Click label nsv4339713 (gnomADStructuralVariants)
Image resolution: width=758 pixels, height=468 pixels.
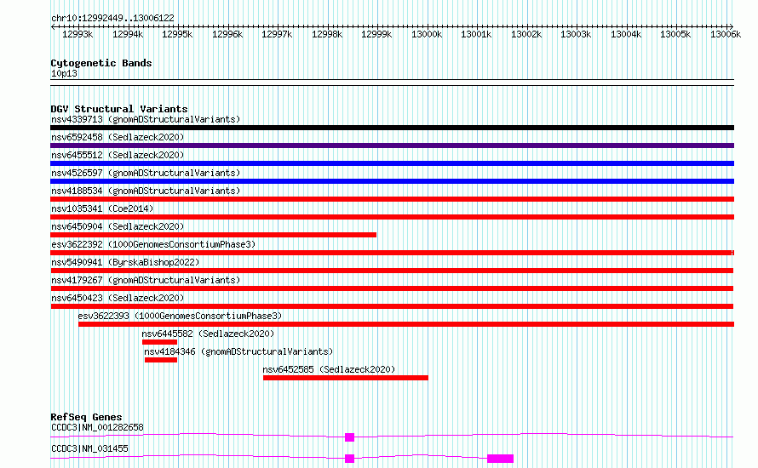(x=146, y=119)
